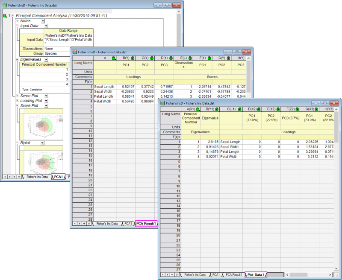Click the next-sheet arrow in the PCA Result1 tab bar
Screen dimensions: 342x280
(x=79, y=224)
